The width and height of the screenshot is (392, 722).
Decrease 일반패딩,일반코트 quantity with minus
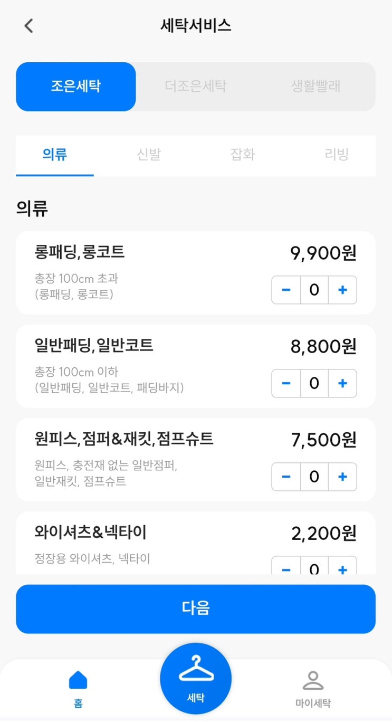286,383
